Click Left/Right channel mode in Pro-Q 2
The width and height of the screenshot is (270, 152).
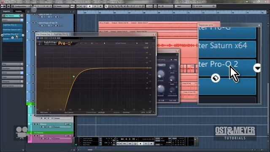tap(101, 113)
